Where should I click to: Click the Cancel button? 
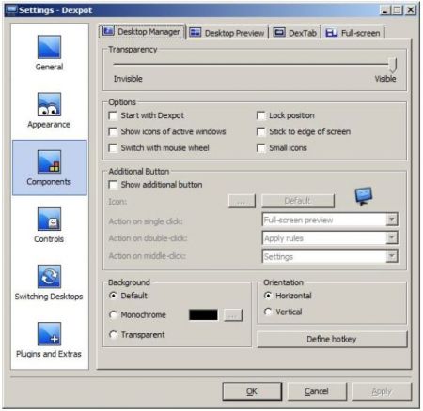(317, 391)
